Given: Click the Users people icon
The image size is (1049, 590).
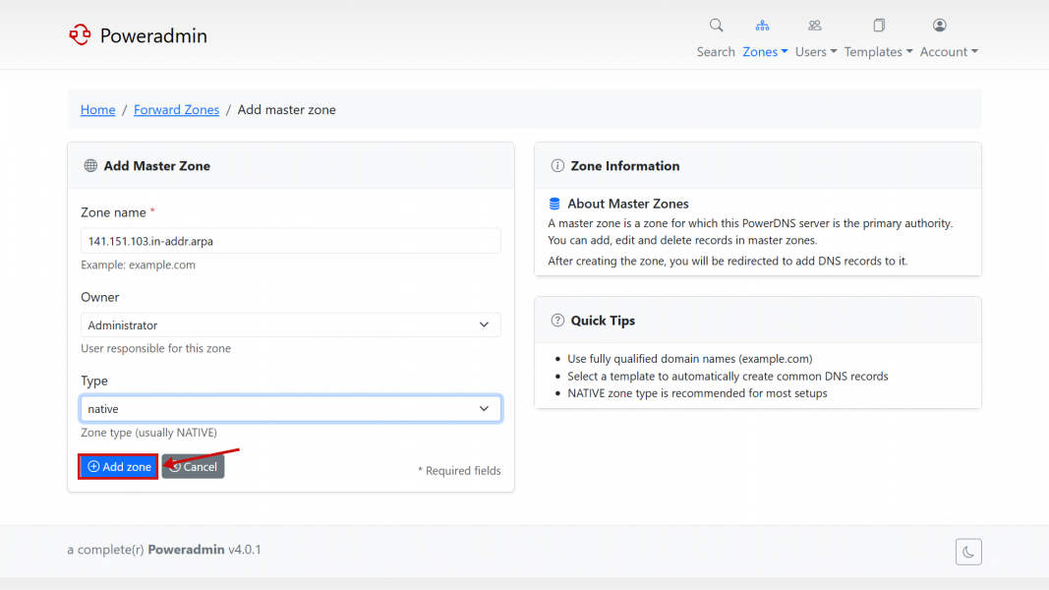Looking at the screenshot, I should click(814, 26).
